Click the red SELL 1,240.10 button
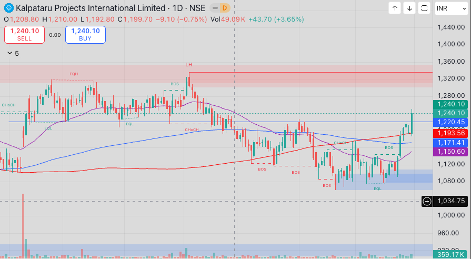 [x=24, y=35]
